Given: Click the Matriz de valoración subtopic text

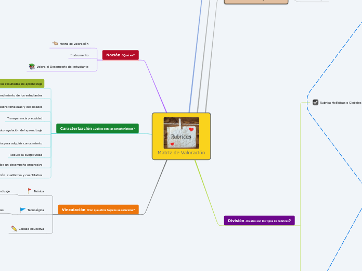Looking at the screenshot, I should pos(74,44).
